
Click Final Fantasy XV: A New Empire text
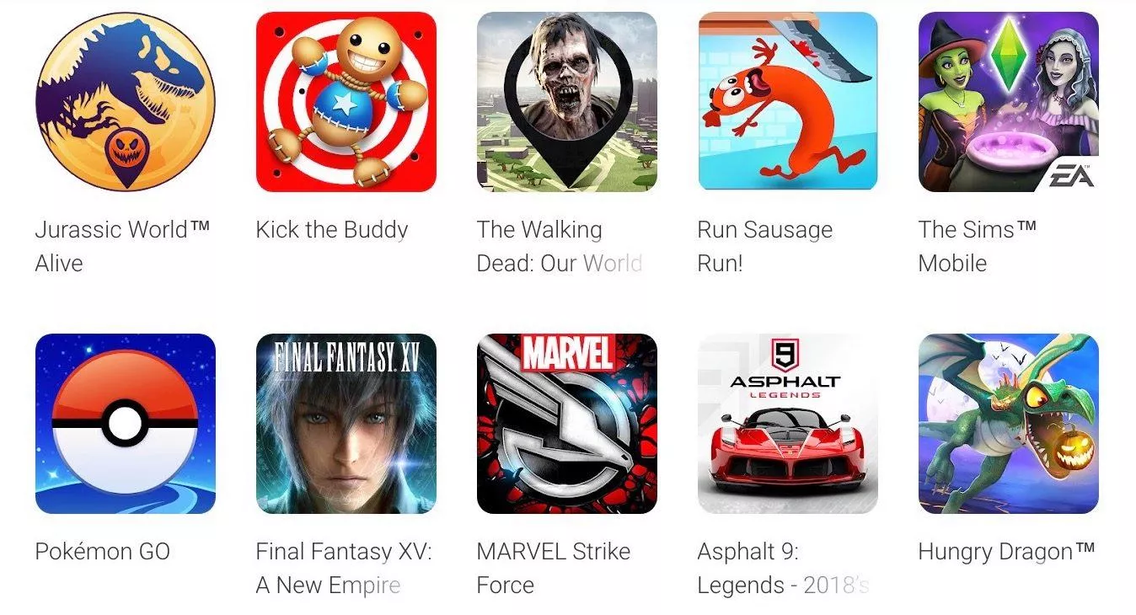click(x=344, y=568)
